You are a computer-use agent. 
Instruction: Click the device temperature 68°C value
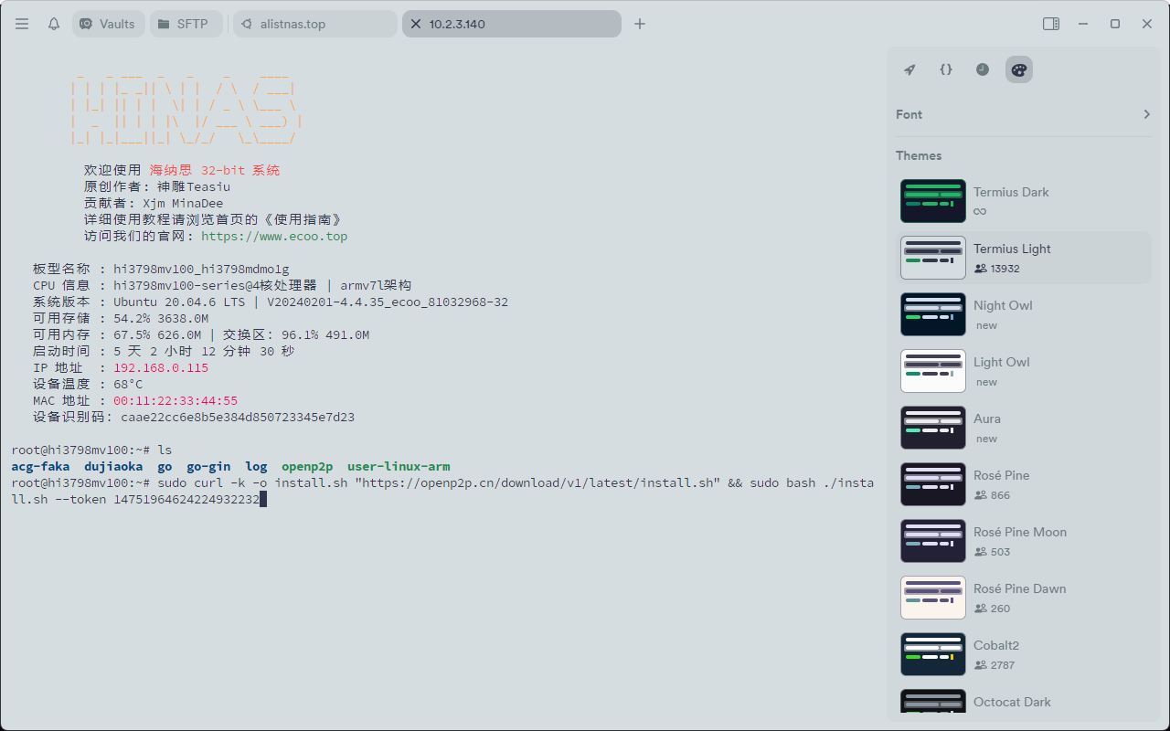click(128, 384)
